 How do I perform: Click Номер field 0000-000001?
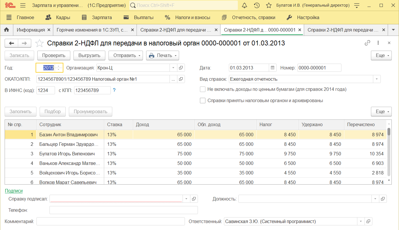(319, 68)
